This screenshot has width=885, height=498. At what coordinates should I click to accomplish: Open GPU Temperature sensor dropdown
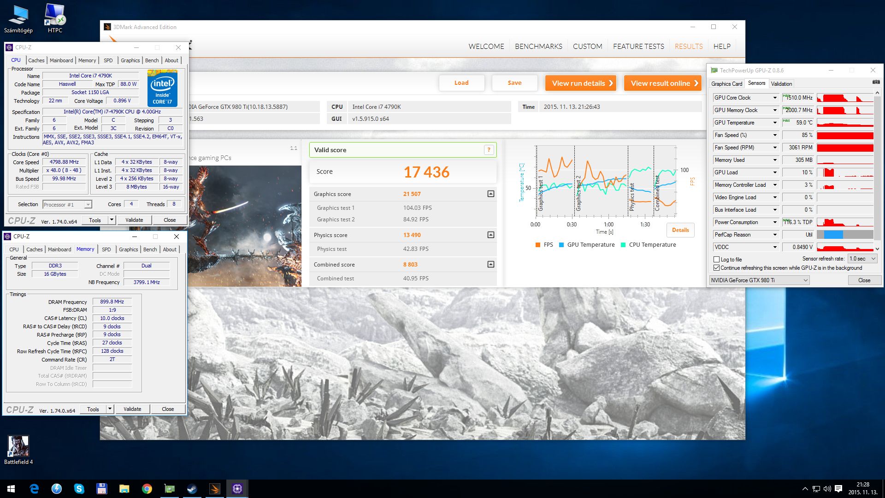[775, 123]
